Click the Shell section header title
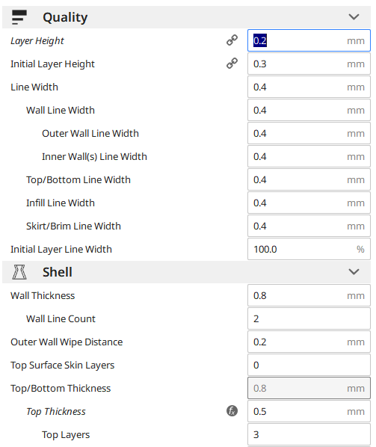The width and height of the screenshot is (376, 447). [58, 272]
